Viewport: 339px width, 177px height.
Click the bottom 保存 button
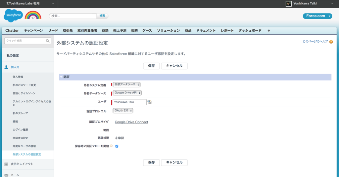click(151, 162)
